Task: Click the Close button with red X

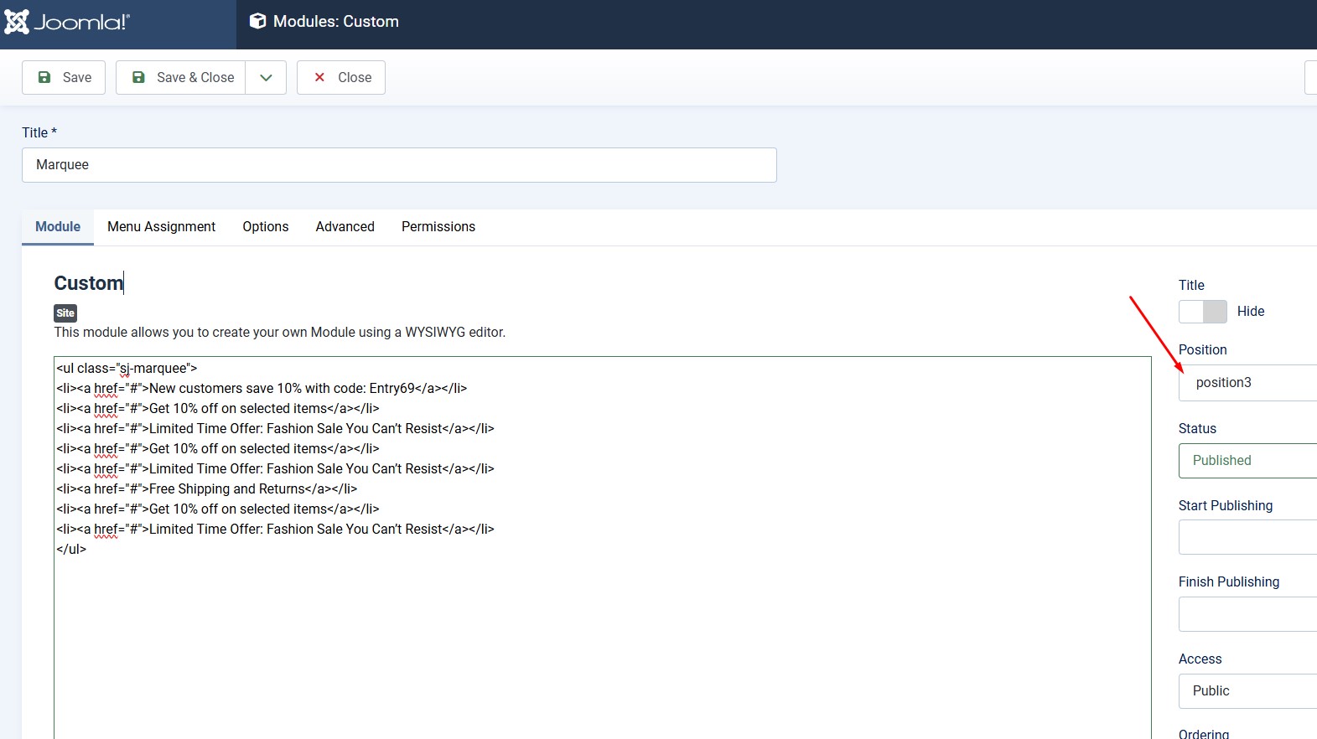Action: pyautogui.click(x=341, y=78)
